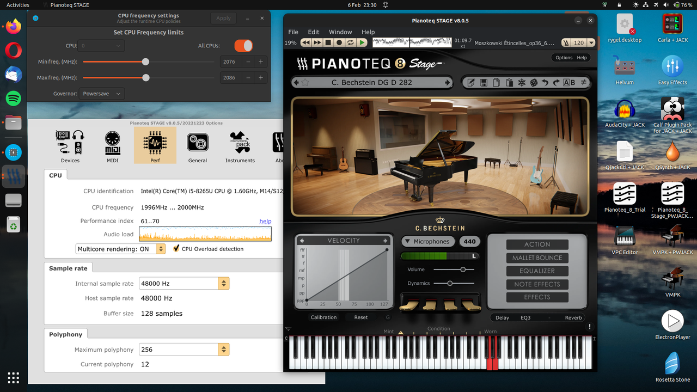Toggle the A/B comparison icon

point(569,83)
